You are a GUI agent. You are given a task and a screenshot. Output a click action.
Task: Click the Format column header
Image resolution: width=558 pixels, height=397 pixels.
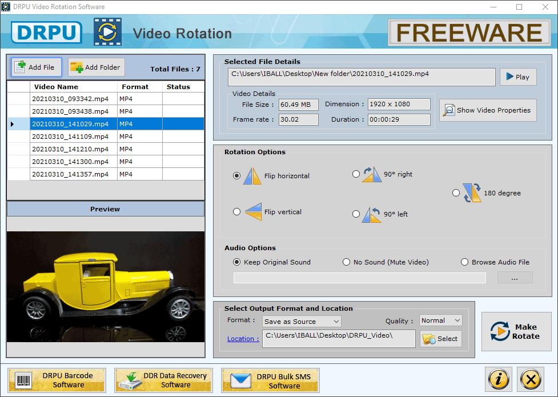(140, 87)
